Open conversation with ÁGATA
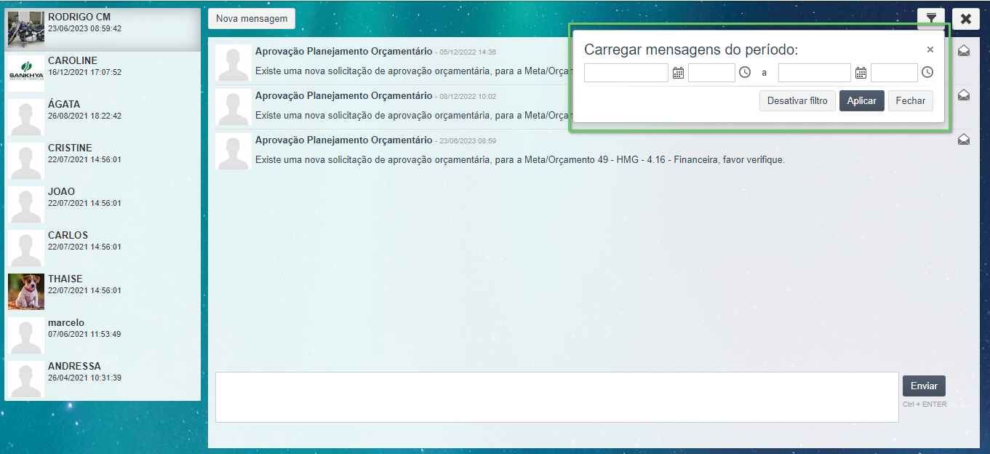The width and height of the screenshot is (990, 454). pos(103,117)
